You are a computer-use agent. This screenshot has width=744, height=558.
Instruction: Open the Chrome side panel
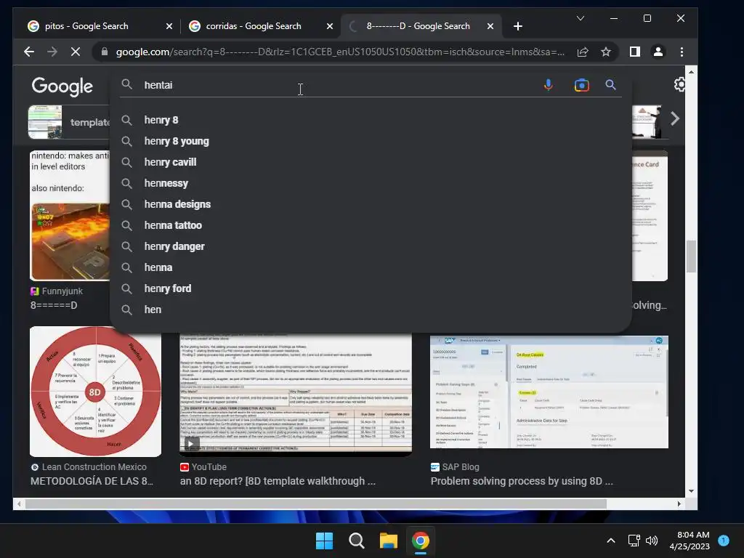click(635, 52)
